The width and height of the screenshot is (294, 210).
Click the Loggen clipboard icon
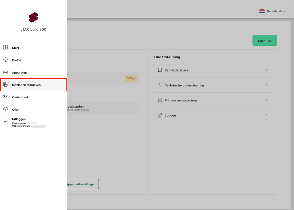click(160, 115)
